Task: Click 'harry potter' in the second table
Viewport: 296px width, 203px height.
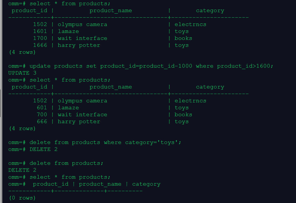Action: [79, 122]
